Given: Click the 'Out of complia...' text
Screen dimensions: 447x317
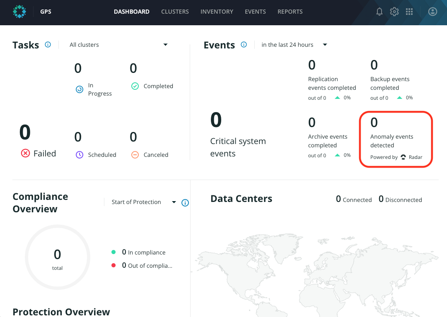Looking at the screenshot, I should [x=147, y=265].
